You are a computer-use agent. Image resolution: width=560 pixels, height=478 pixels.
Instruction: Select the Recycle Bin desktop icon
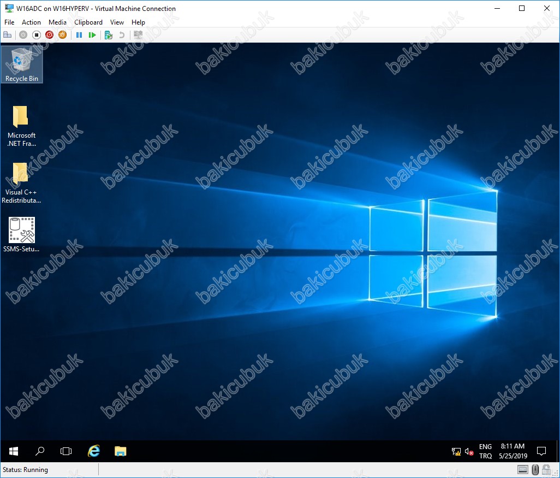(22, 64)
